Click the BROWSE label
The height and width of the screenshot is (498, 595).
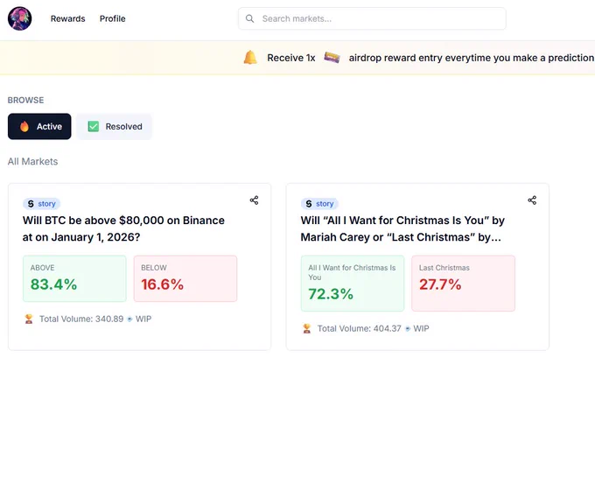click(x=25, y=100)
